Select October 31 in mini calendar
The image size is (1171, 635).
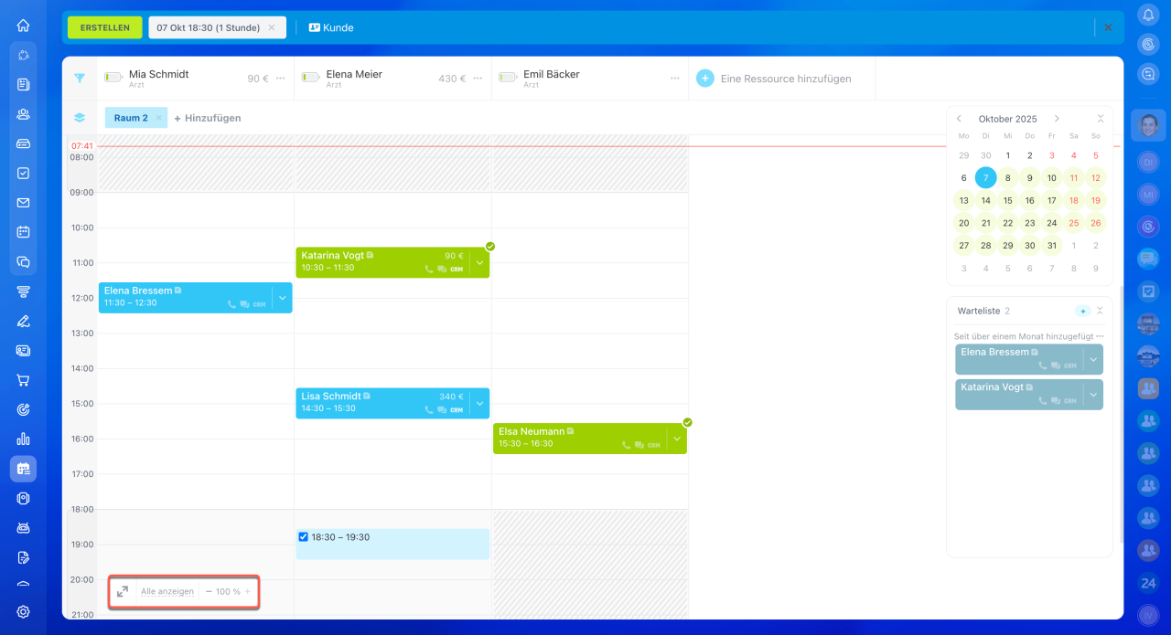click(1051, 245)
